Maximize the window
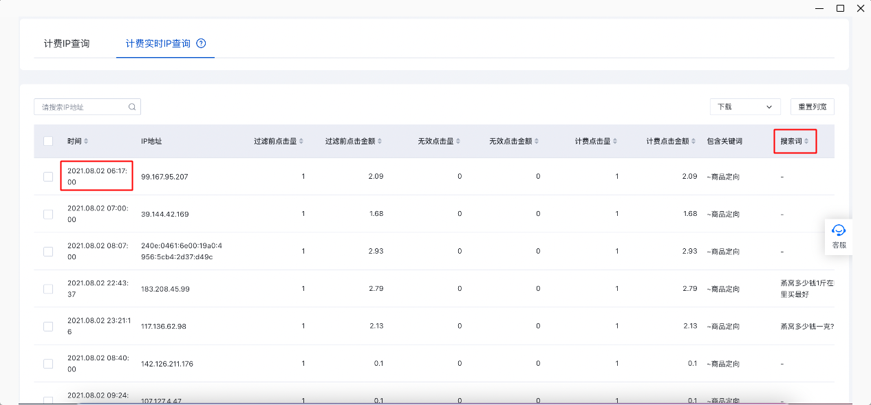The image size is (871, 405). 840,8
